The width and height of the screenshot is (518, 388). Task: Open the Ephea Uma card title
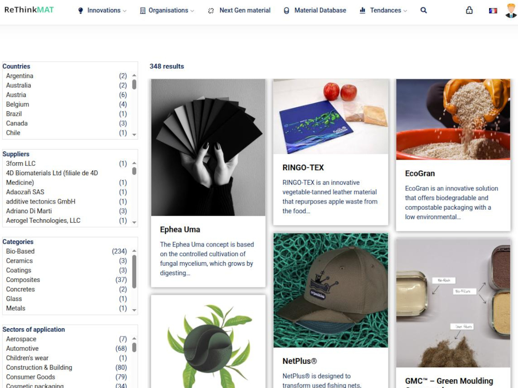point(180,230)
